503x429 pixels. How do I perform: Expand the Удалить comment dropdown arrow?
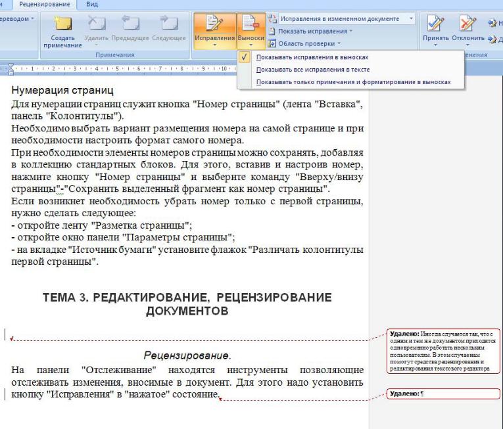[97, 45]
